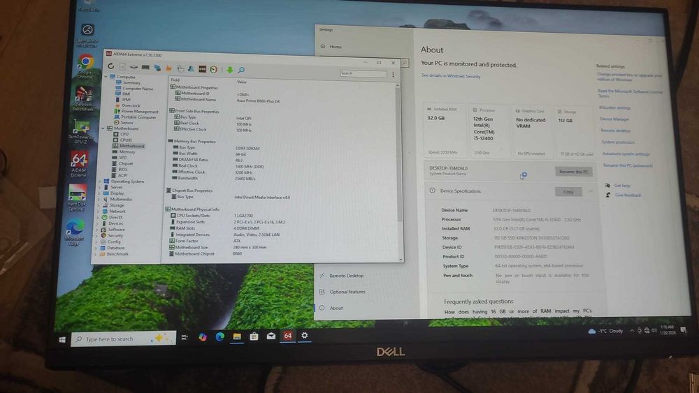Open Copilot from the taskbar
The height and width of the screenshot is (393, 699).
203,337
